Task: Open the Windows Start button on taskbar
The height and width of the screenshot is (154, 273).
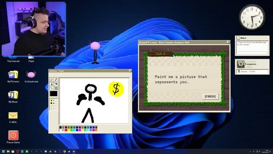Action: (x=3, y=151)
